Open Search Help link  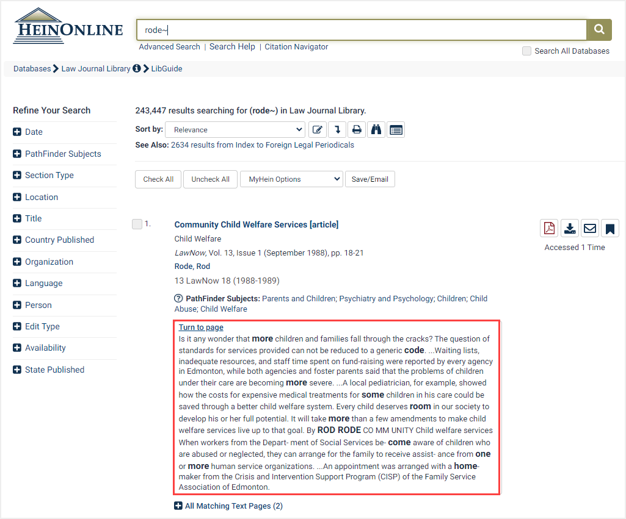[232, 46]
